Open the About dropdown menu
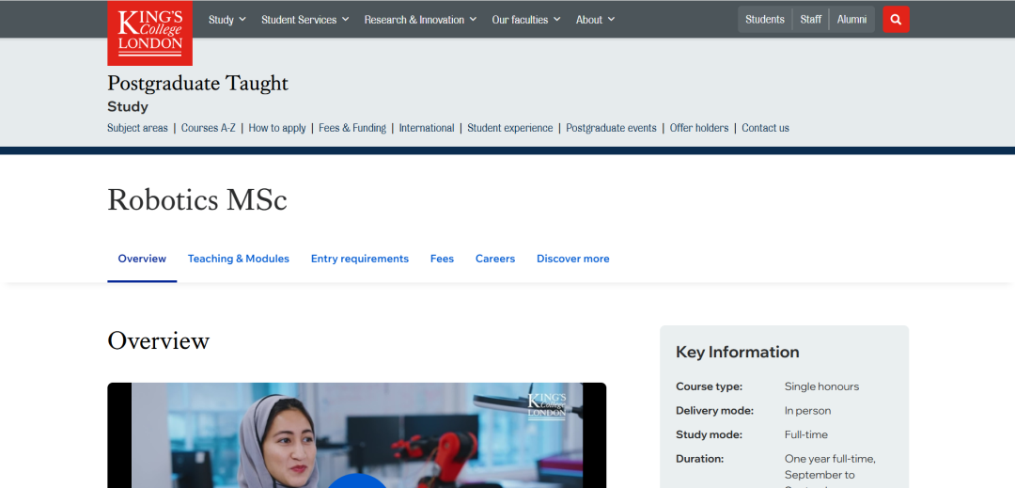Viewport: 1015px width, 488px height. tap(596, 20)
